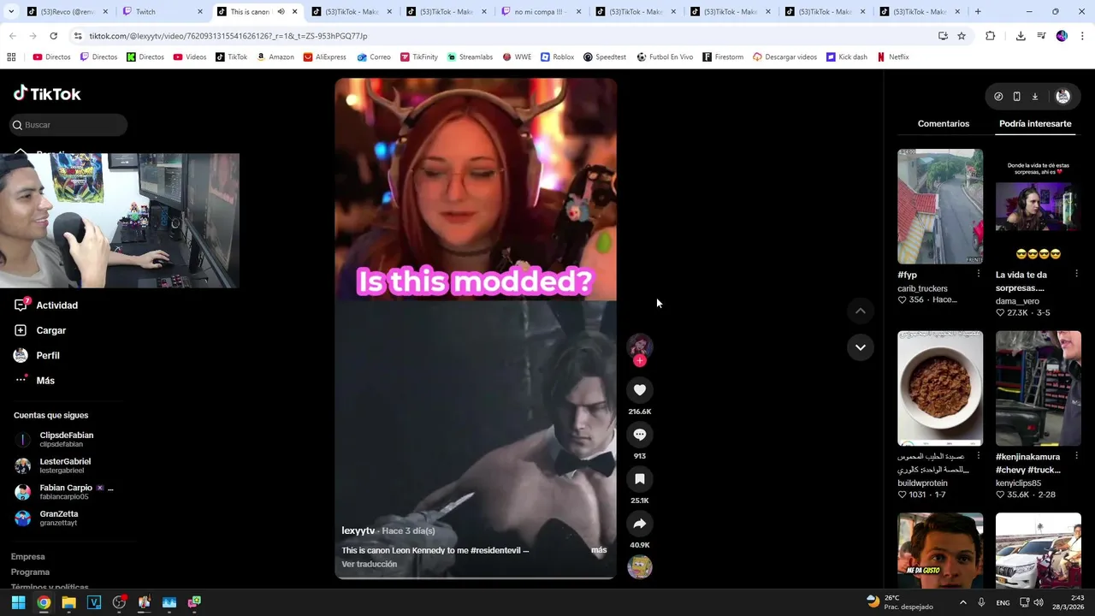This screenshot has width=1095, height=616.
Task: Click the Buscar search field
Action: point(68,125)
